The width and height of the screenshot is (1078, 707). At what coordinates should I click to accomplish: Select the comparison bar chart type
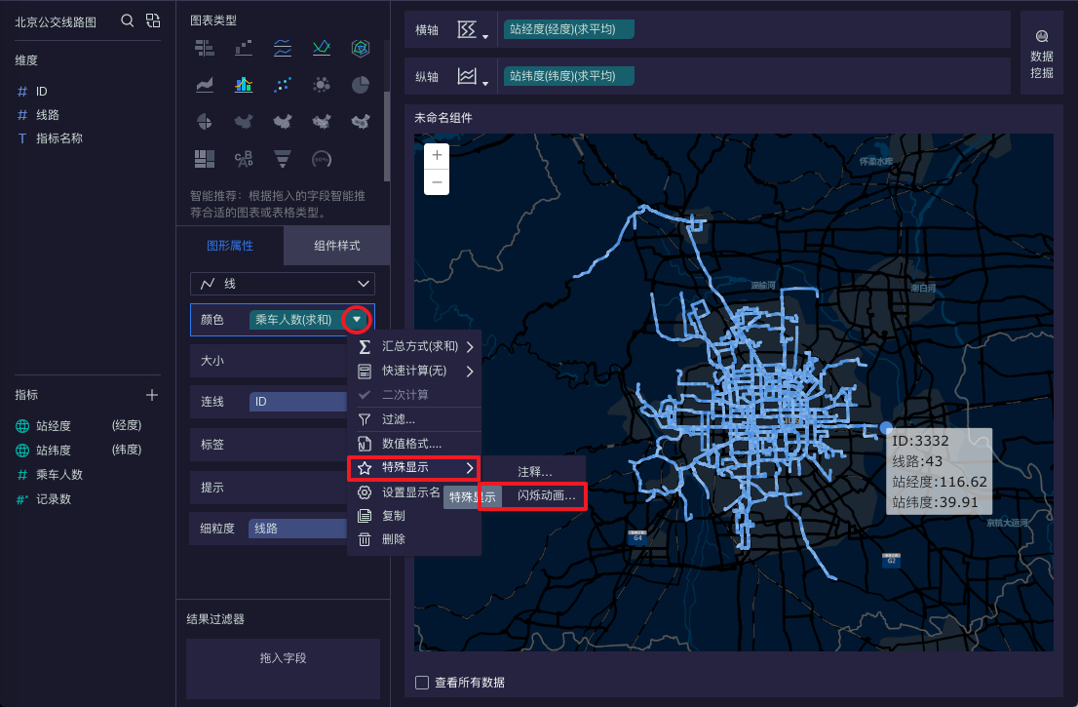click(204, 48)
